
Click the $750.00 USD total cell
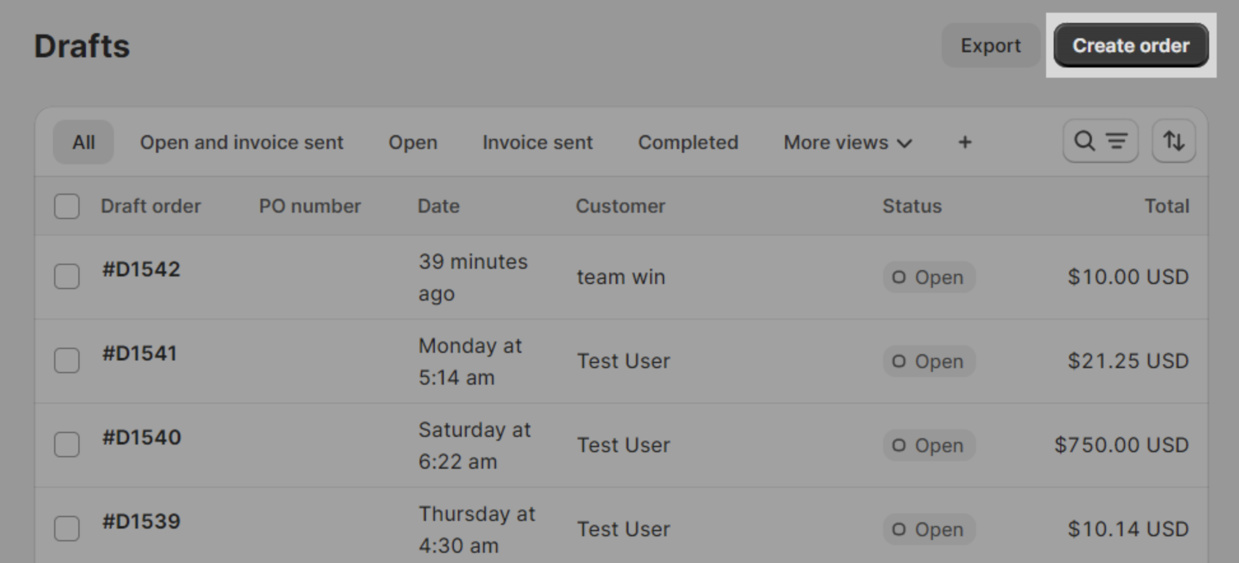(x=1121, y=445)
